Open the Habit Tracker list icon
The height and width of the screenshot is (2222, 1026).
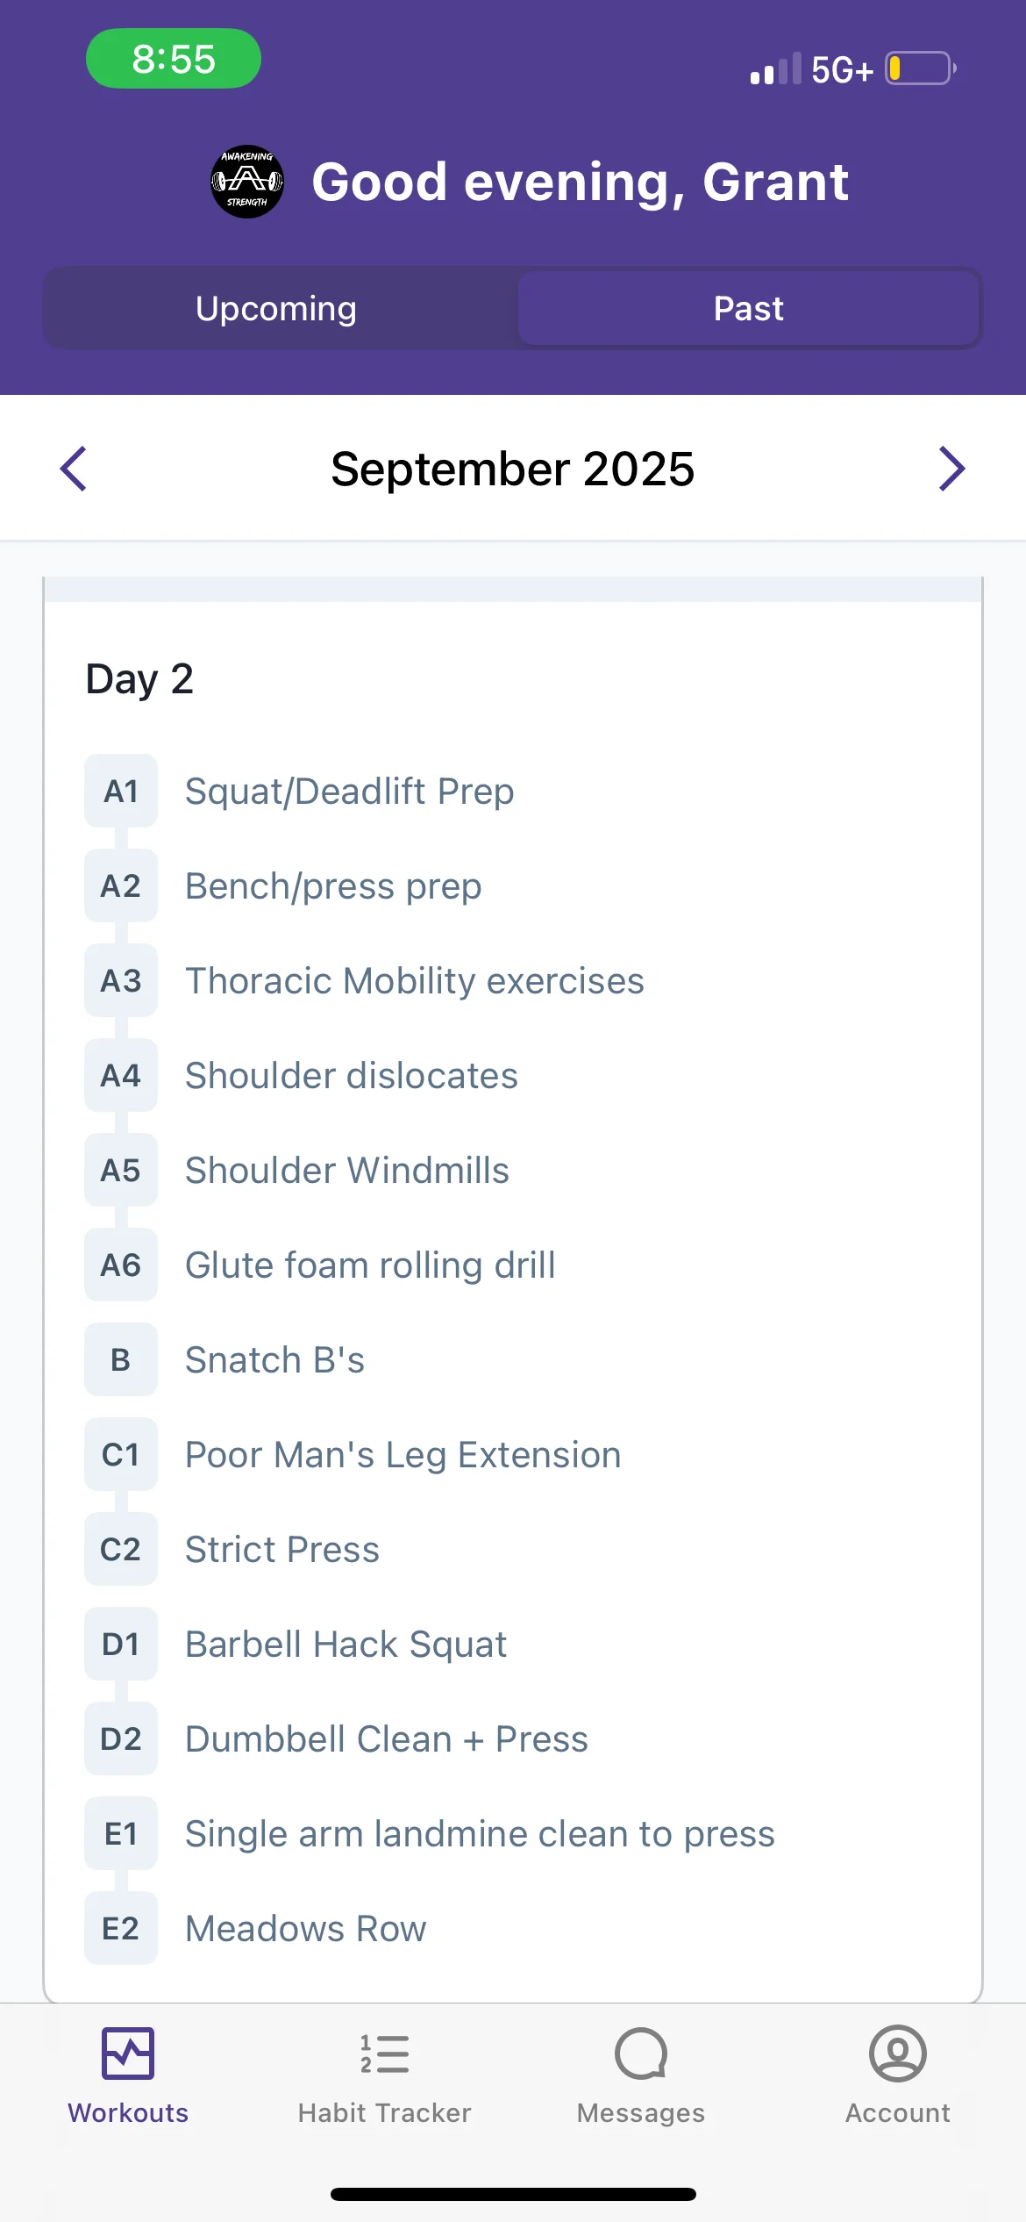click(x=384, y=2054)
